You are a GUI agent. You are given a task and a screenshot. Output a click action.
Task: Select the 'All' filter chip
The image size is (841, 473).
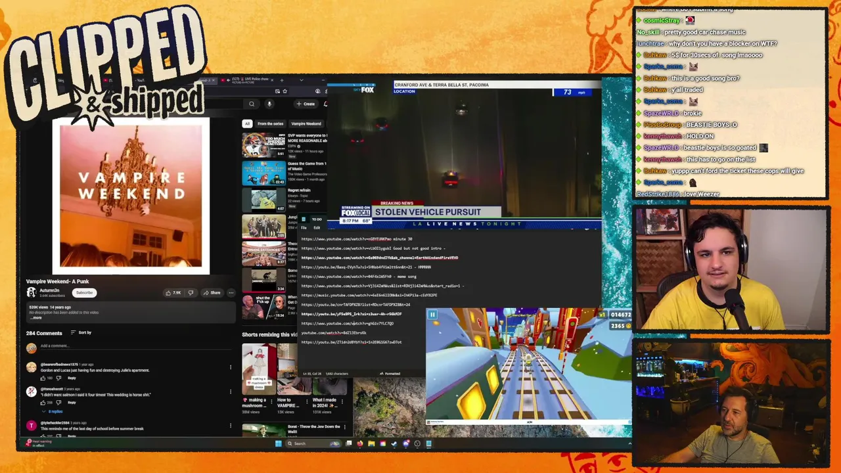click(x=247, y=124)
